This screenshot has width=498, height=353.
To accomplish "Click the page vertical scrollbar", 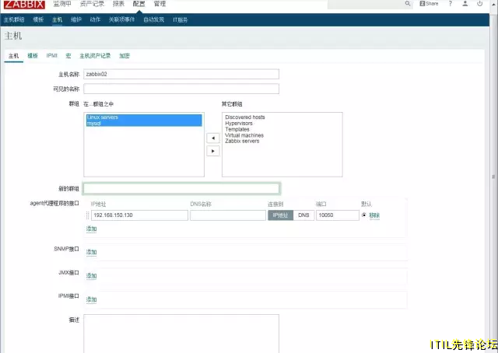I will pos(493,176).
